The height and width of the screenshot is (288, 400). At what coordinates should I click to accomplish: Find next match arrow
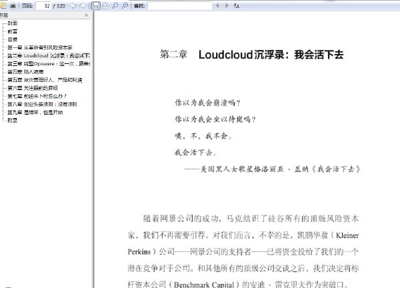227,5
